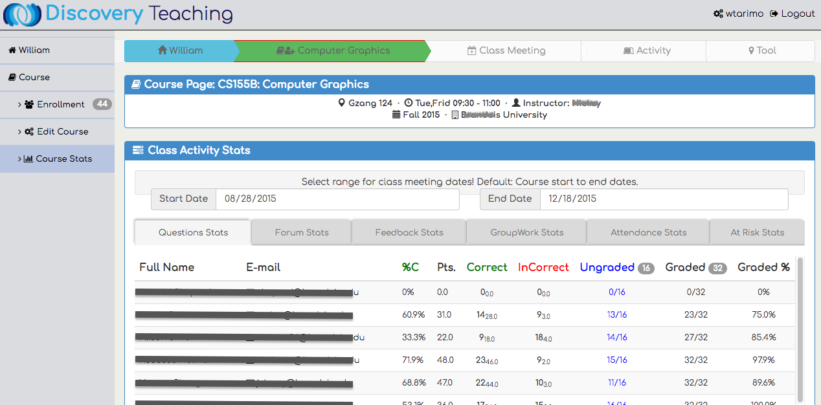Select the At Risk Stats tab
This screenshot has height=405, width=821.
coord(757,233)
